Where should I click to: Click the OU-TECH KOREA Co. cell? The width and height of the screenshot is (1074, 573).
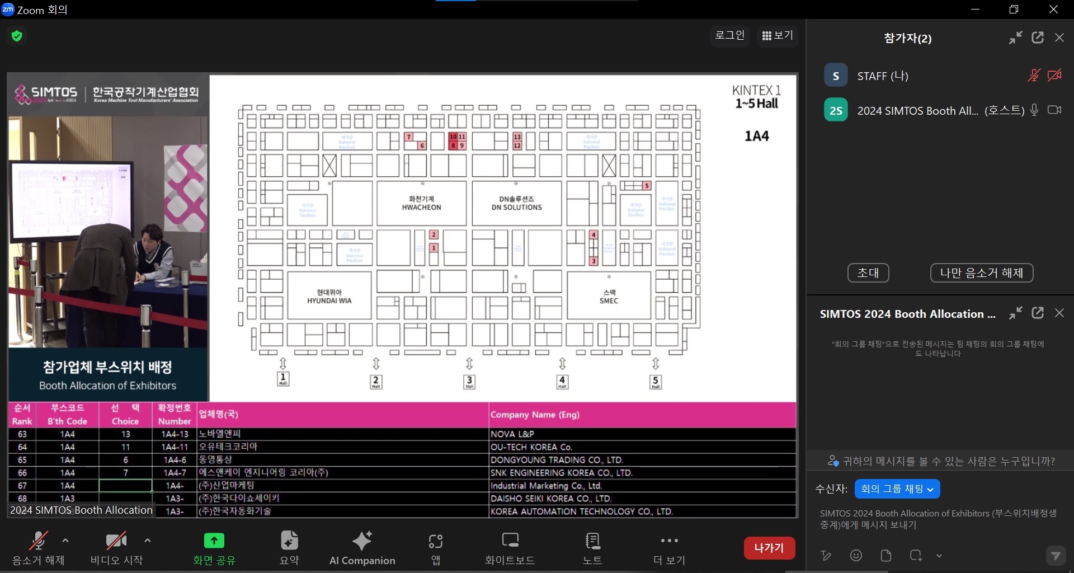tap(642, 447)
